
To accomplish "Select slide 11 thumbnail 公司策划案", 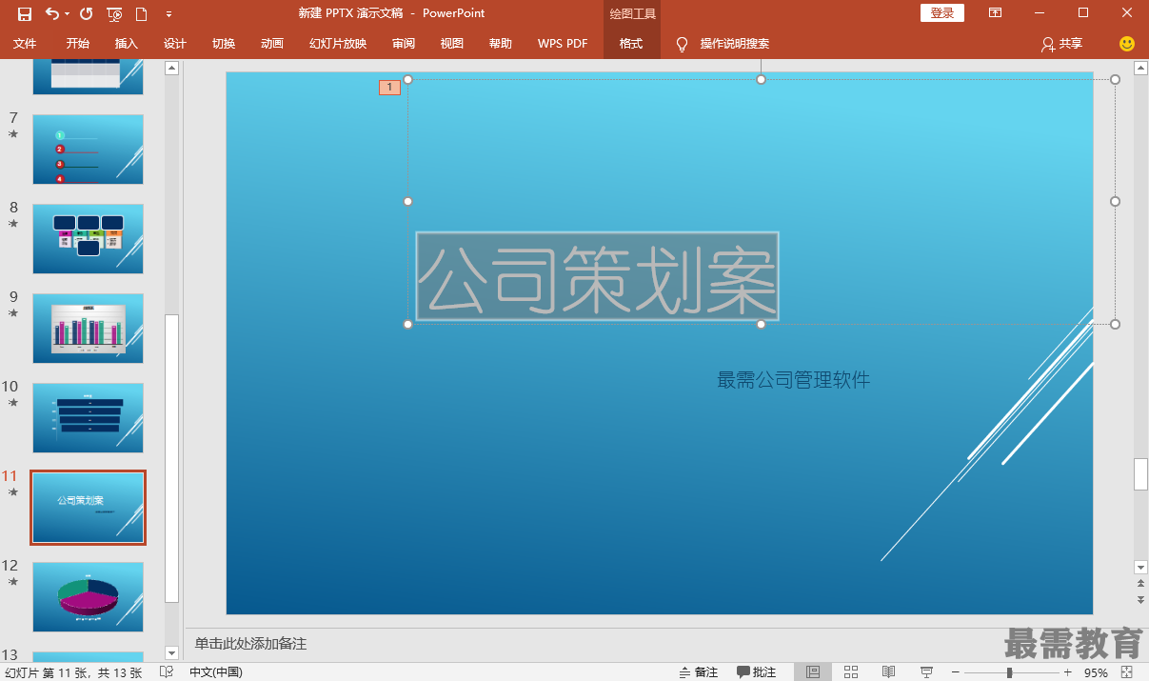I will (88, 508).
